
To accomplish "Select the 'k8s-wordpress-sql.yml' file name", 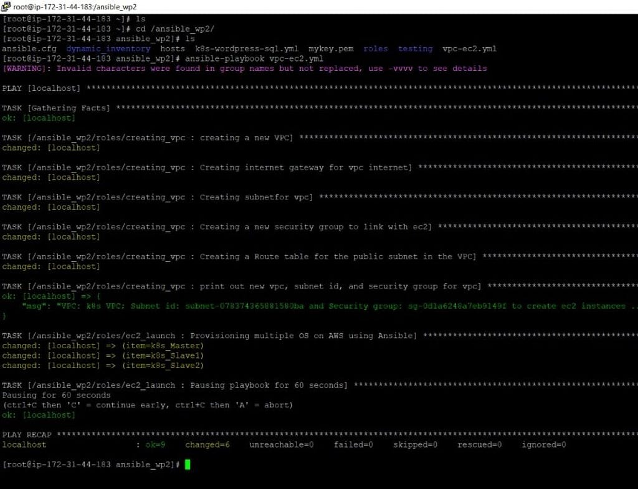I will (247, 49).
